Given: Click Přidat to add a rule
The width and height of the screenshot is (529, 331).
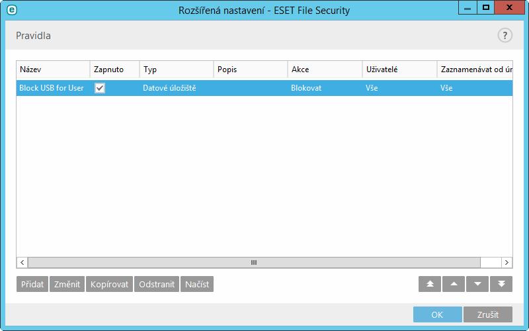Looking at the screenshot, I should [x=32, y=284].
